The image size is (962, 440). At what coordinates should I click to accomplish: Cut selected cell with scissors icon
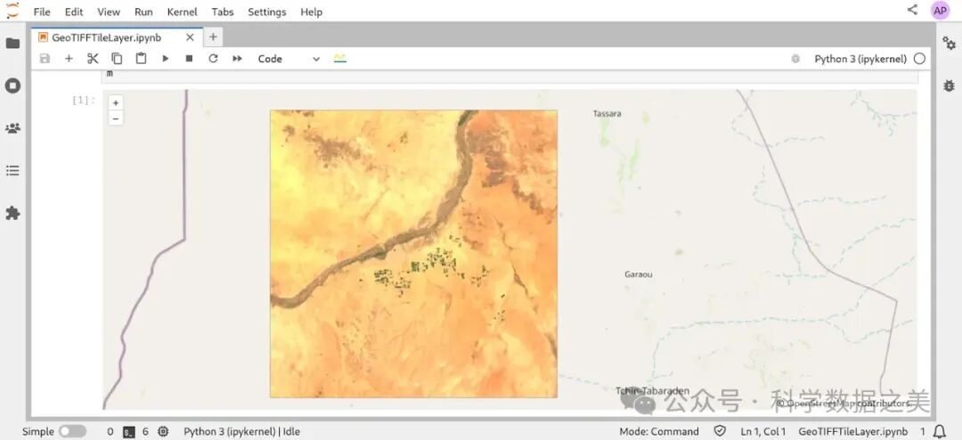[x=93, y=59]
